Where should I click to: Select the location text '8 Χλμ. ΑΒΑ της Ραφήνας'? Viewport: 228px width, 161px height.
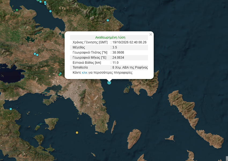[x=130, y=68]
